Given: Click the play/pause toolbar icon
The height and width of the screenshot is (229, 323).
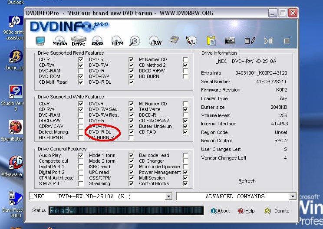Looking at the screenshot, I should [x=269, y=41].
